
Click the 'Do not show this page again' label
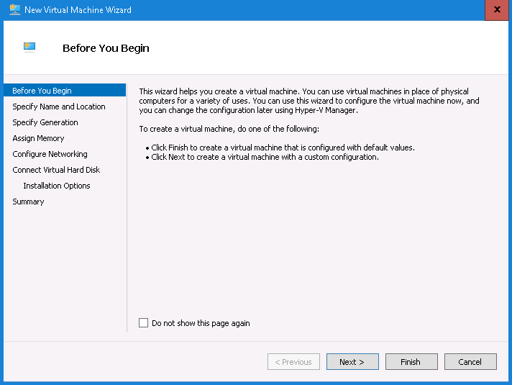tap(201, 324)
